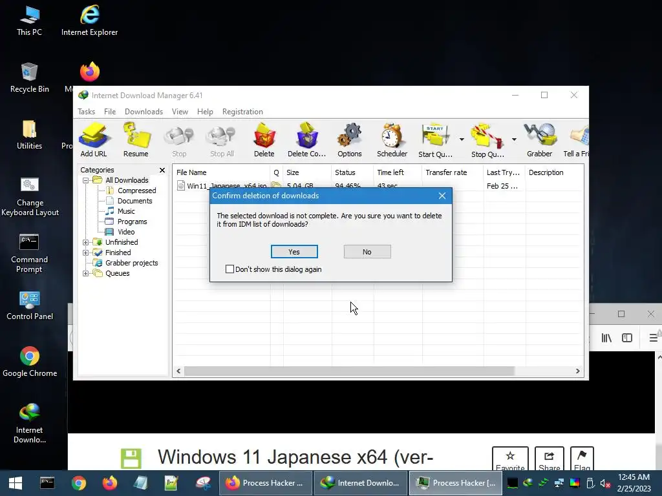Click the horizontal scrollbar in download list
Image resolution: width=662 pixels, height=496 pixels.
point(349,371)
